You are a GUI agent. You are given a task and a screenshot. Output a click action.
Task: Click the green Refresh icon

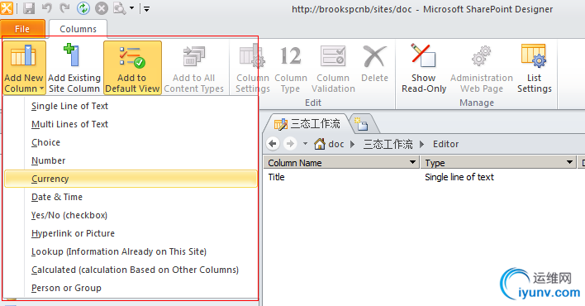click(x=83, y=8)
